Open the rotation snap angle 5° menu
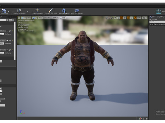This screenshot has height=123, width=165. (x=131, y=18)
